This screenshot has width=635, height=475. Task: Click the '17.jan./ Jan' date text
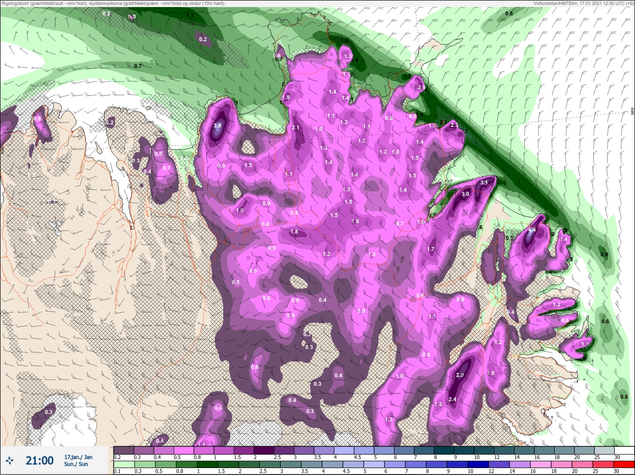78,457
